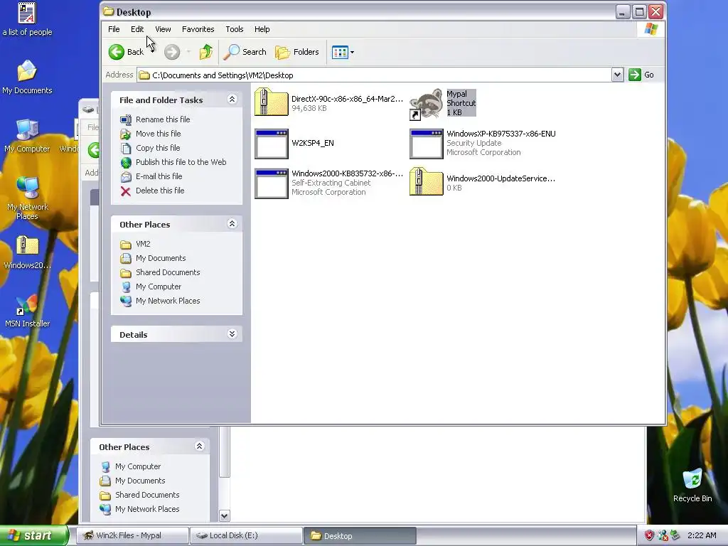Viewport: 728px width, 546px height.
Task: Select the WindowsXP-KB975337 update icon
Action: click(427, 144)
